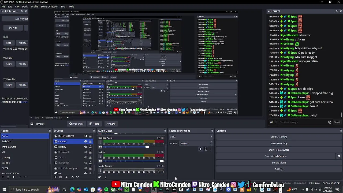Open chat settings gear icon
This screenshot has width=343, height=193.
coord(330,122)
